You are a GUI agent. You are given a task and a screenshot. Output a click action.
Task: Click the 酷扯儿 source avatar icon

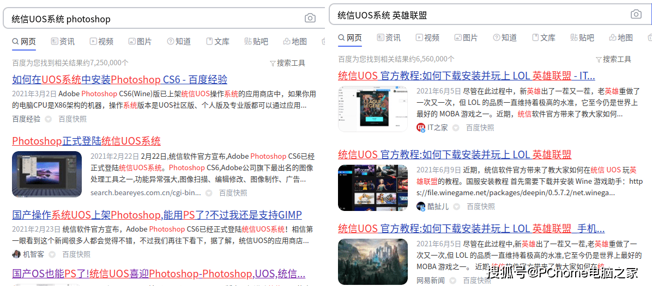pyautogui.click(x=421, y=207)
